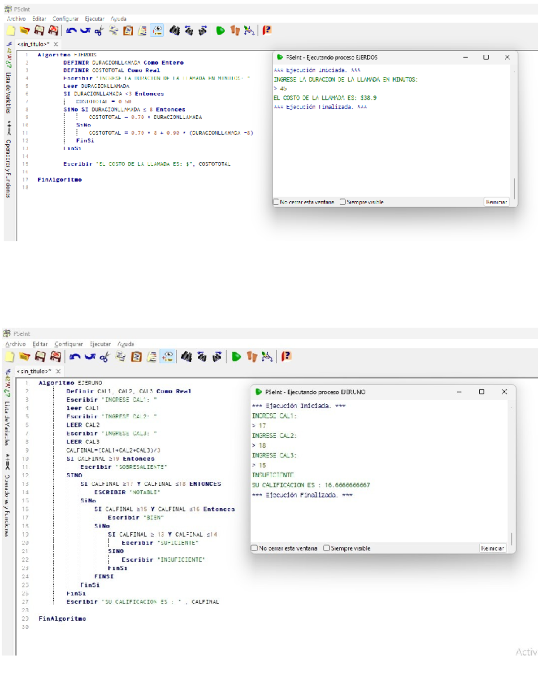Click step-by-step footprints icon in bottom window toolbar
Viewport: 538px width, 696px height.
[252, 357]
